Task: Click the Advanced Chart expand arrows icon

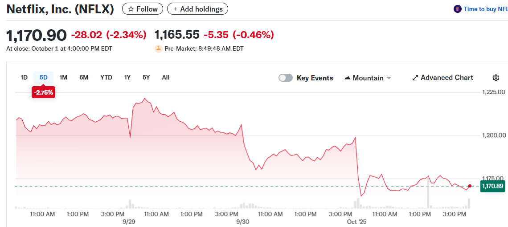Action: click(415, 78)
